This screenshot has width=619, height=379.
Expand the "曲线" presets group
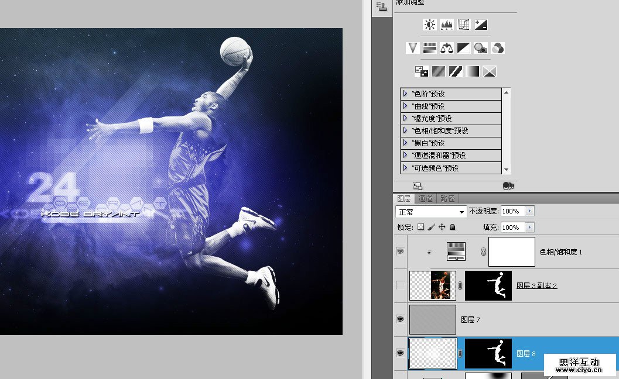tap(405, 106)
